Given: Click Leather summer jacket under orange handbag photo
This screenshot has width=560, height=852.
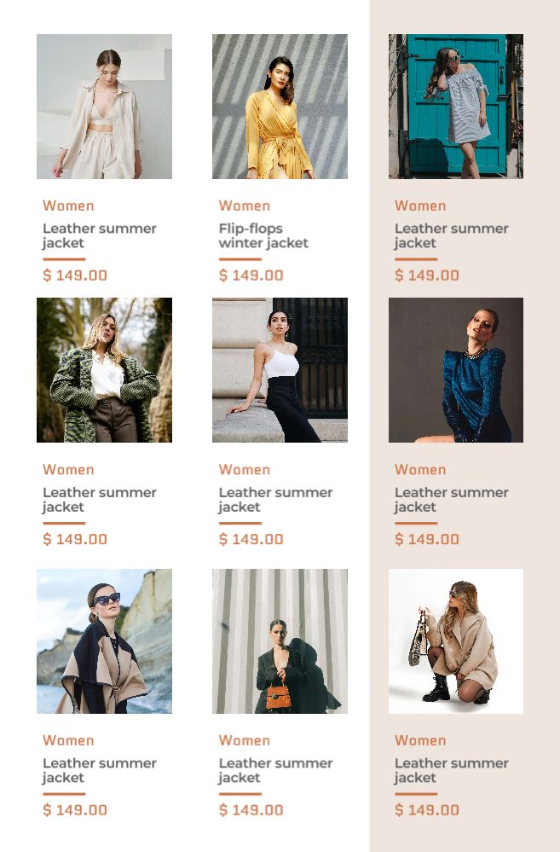Looking at the screenshot, I should coord(275,770).
